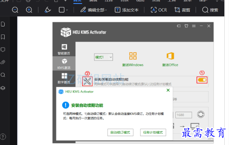Image resolution: width=229 pixels, height=145 pixels.
Task: Click the help question mark icon
Action: pos(3,137)
